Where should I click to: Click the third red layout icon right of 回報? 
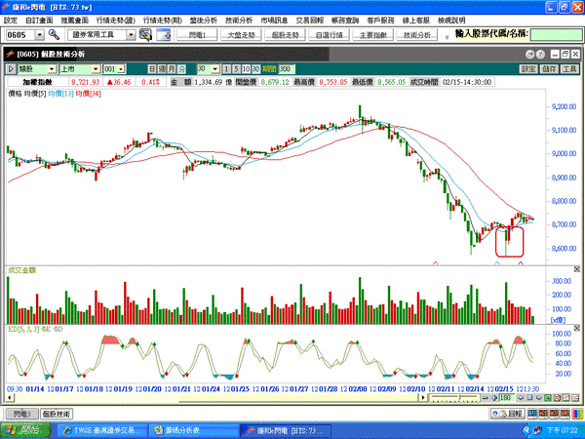tap(554, 414)
